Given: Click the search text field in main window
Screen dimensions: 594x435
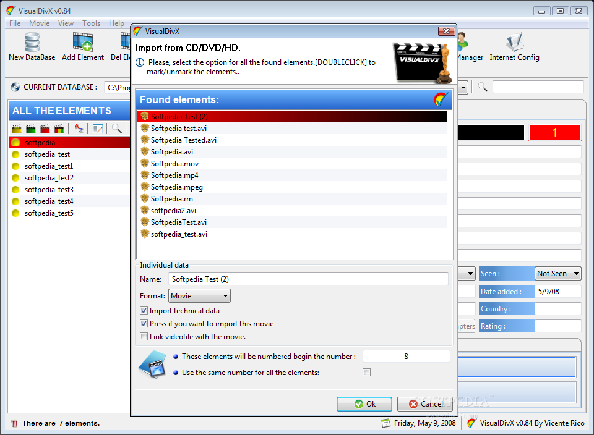Looking at the screenshot, I should 538,87.
